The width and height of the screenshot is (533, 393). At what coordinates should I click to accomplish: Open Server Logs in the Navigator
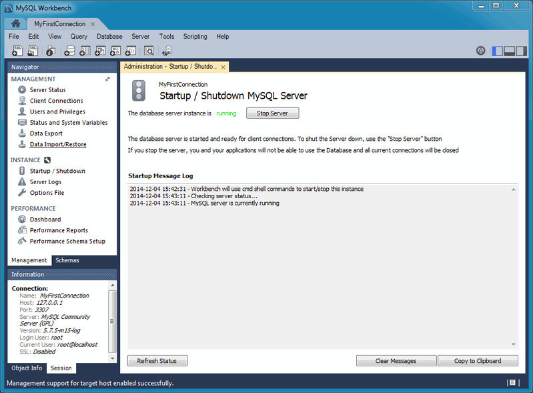pyautogui.click(x=45, y=182)
